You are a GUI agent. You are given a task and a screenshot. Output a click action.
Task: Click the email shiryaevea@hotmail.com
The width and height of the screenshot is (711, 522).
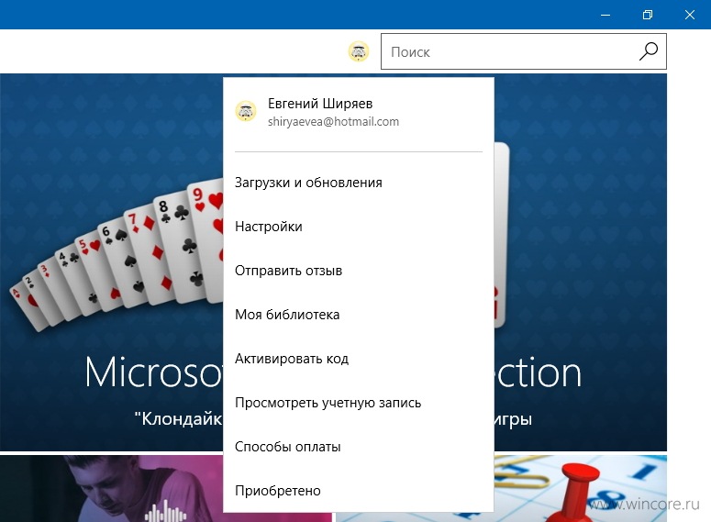click(x=333, y=121)
